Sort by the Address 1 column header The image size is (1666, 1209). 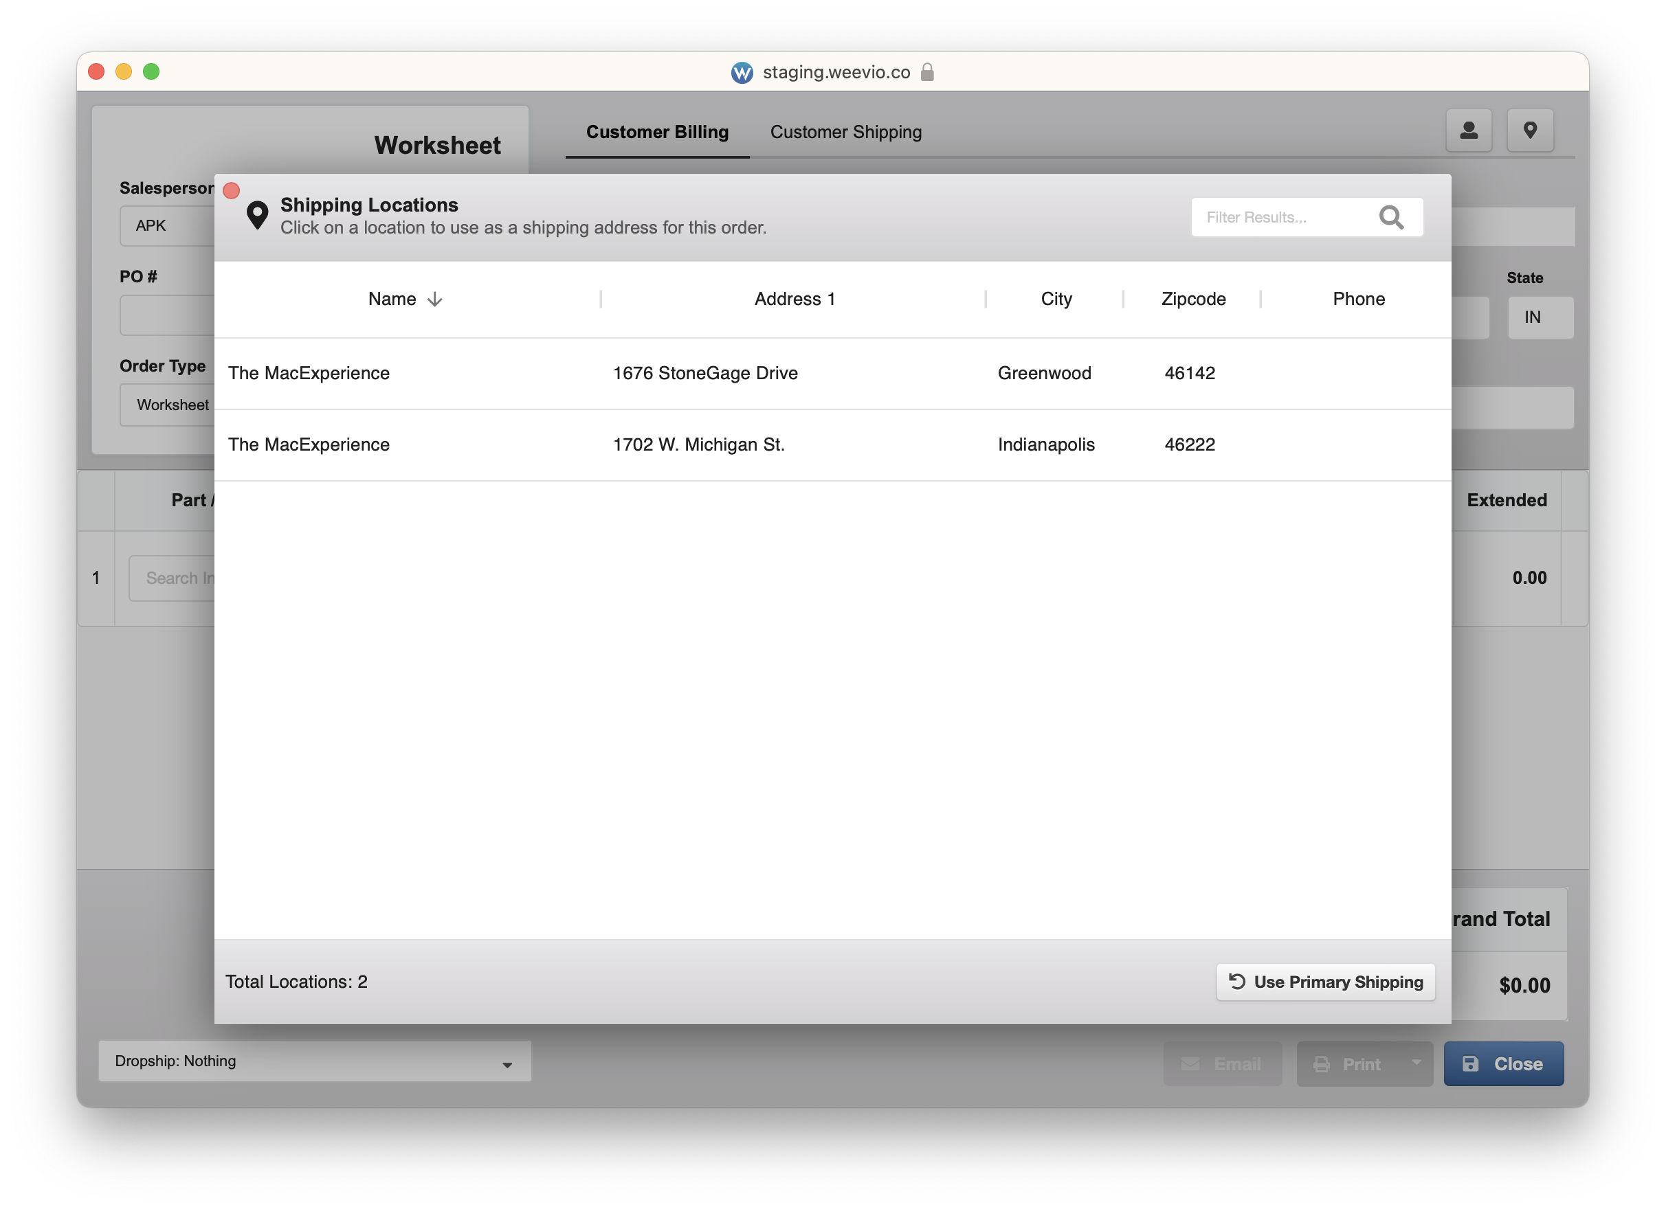[x=794, y=299]
